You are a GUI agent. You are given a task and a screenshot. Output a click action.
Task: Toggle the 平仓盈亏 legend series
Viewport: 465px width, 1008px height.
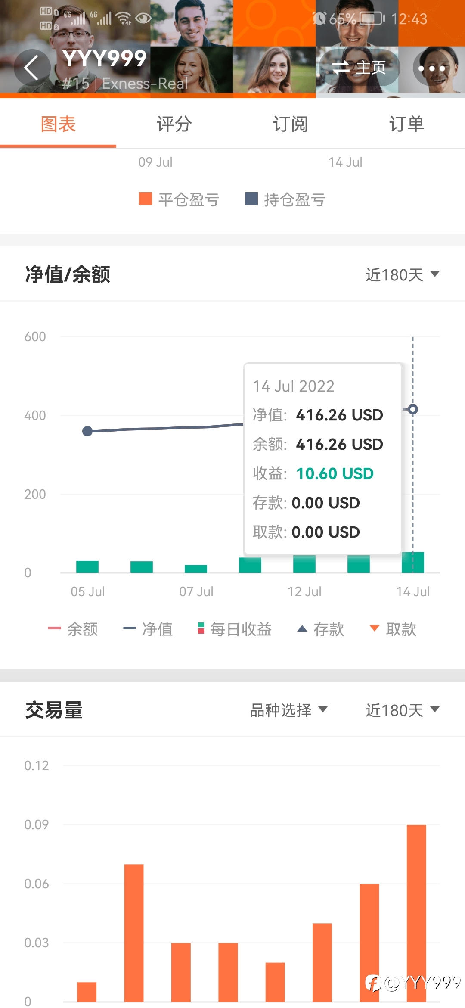tap(179, 199)
